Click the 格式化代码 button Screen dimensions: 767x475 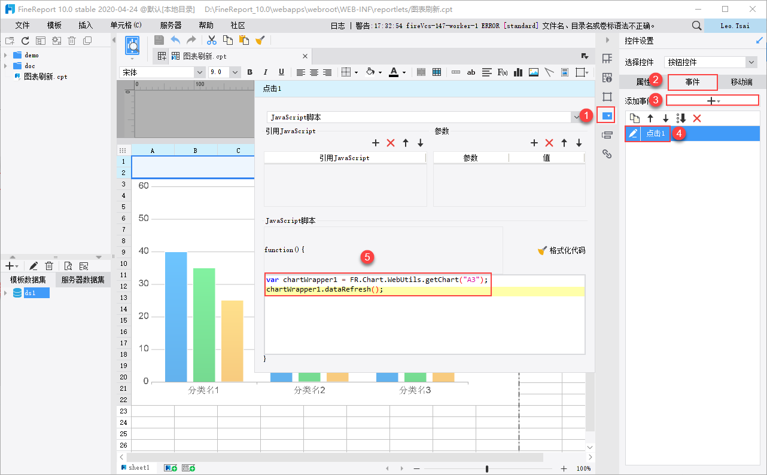(x=561, y=250)
